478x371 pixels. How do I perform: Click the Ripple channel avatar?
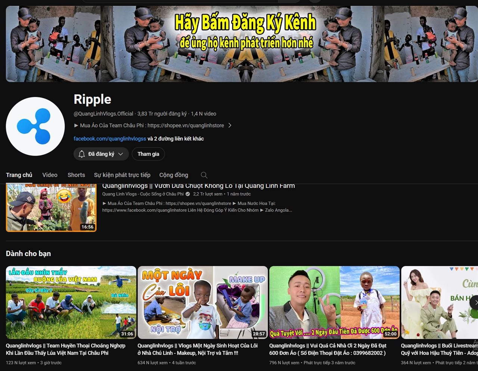35,126
